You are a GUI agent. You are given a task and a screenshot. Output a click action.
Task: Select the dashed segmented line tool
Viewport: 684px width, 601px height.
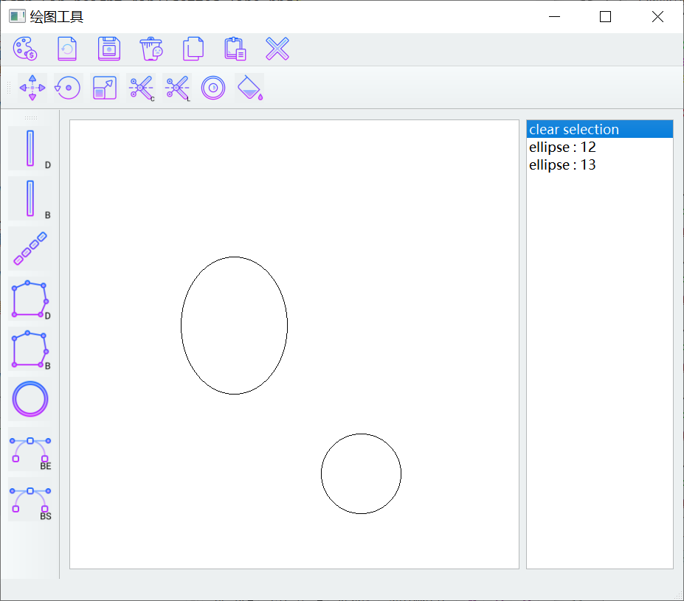coord(30,249)
